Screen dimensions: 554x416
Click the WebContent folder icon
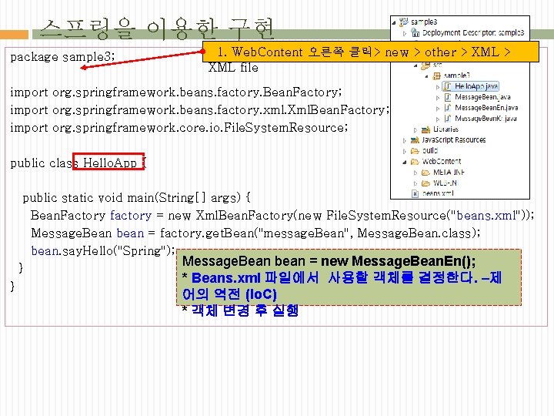click(415, 162)
